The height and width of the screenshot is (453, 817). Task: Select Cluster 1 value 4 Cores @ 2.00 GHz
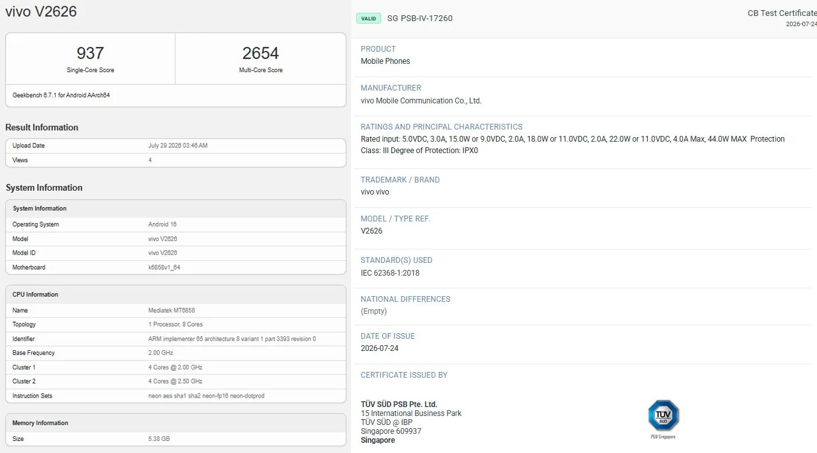176,368
